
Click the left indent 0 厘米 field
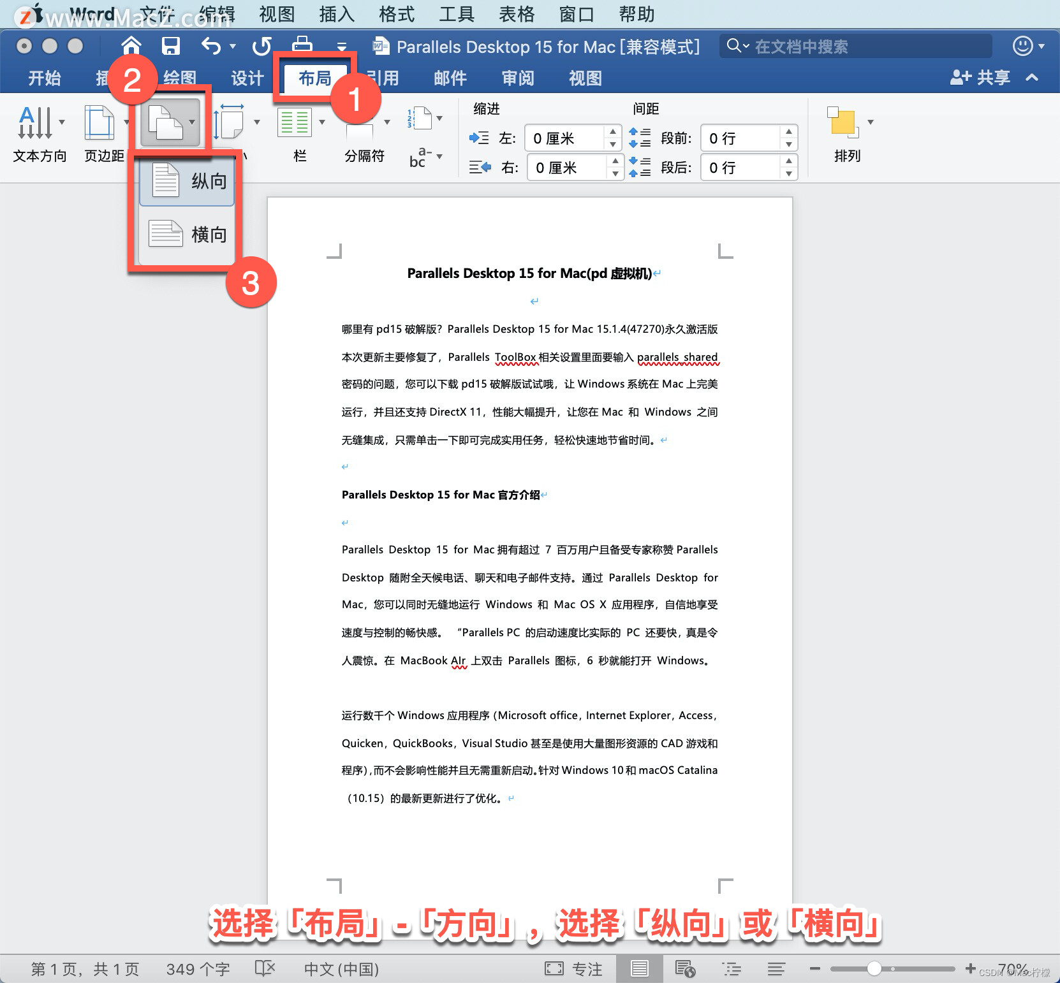564,138
